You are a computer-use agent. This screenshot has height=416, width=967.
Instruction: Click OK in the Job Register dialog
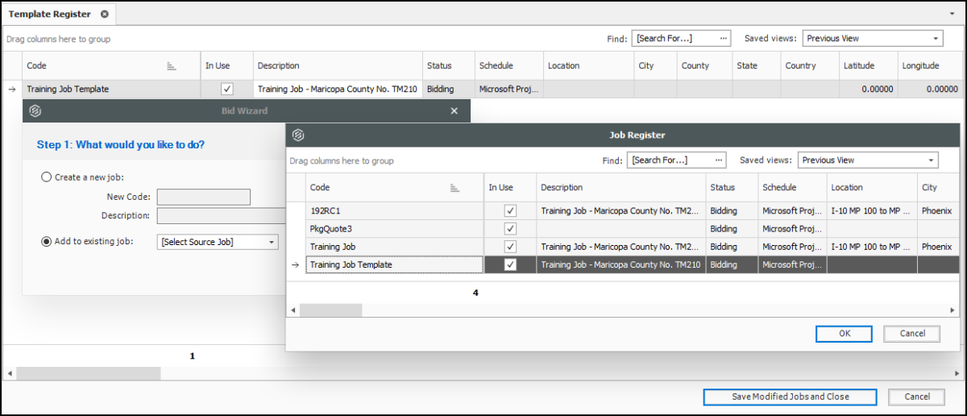pos(844,334)
